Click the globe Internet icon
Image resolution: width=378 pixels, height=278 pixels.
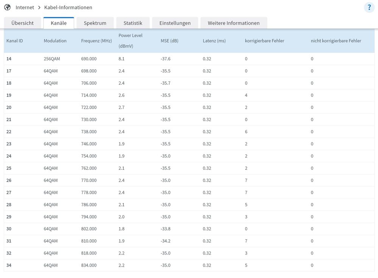pos(8,8)
